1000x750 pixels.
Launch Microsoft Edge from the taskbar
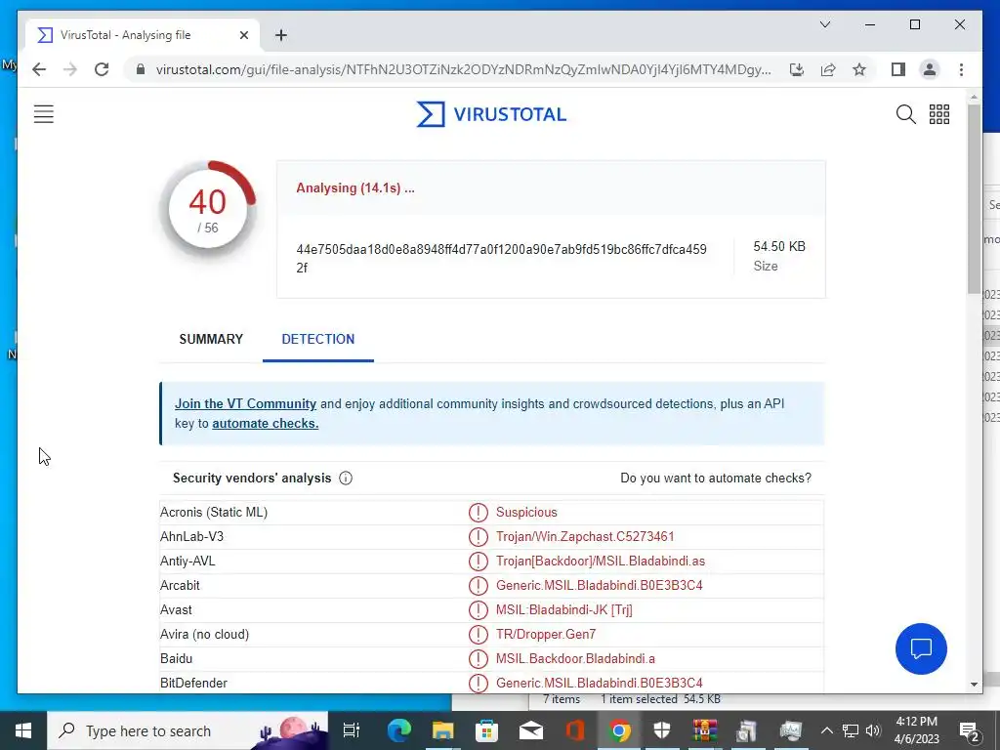[x=399, y=730]
